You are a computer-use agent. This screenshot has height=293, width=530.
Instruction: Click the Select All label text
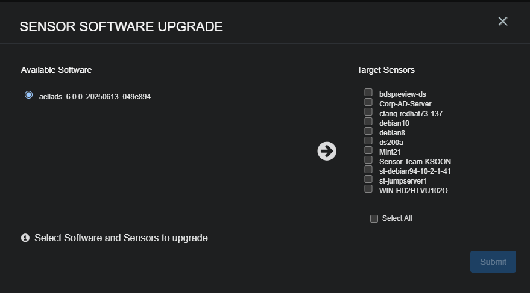397,218
